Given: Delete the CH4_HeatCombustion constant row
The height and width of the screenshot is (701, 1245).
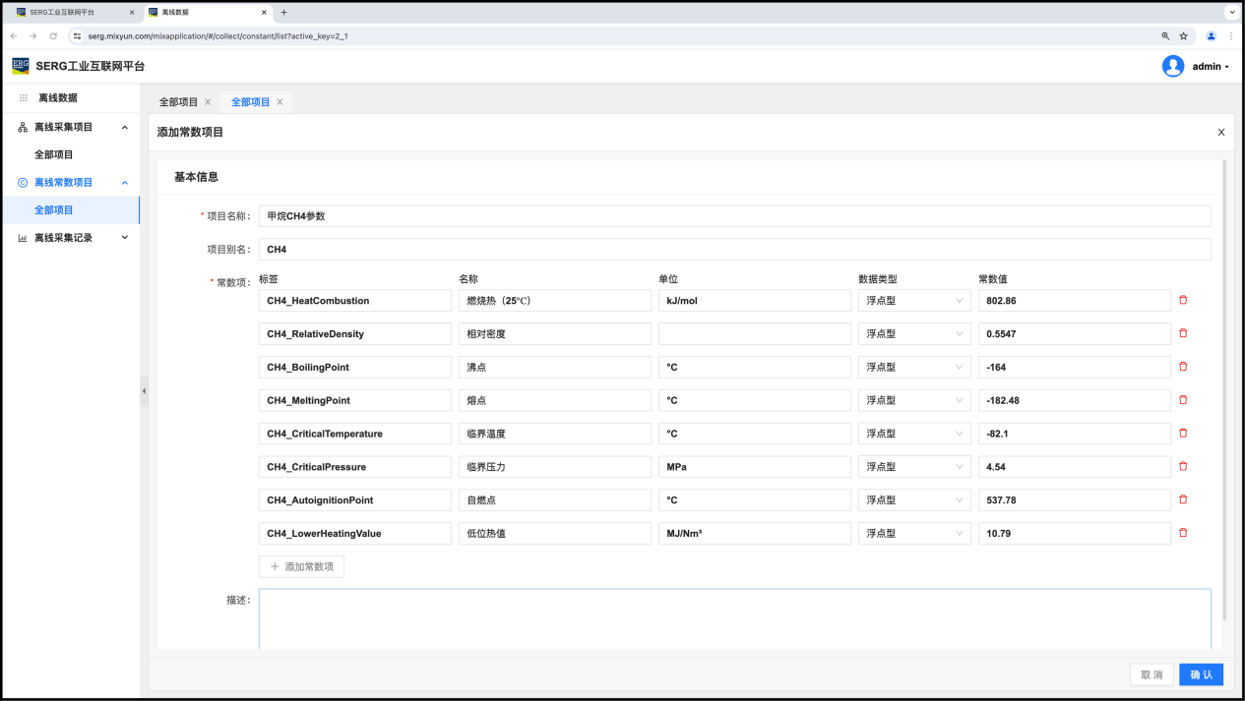Looking at the screenshot, I should (1183, 300).
